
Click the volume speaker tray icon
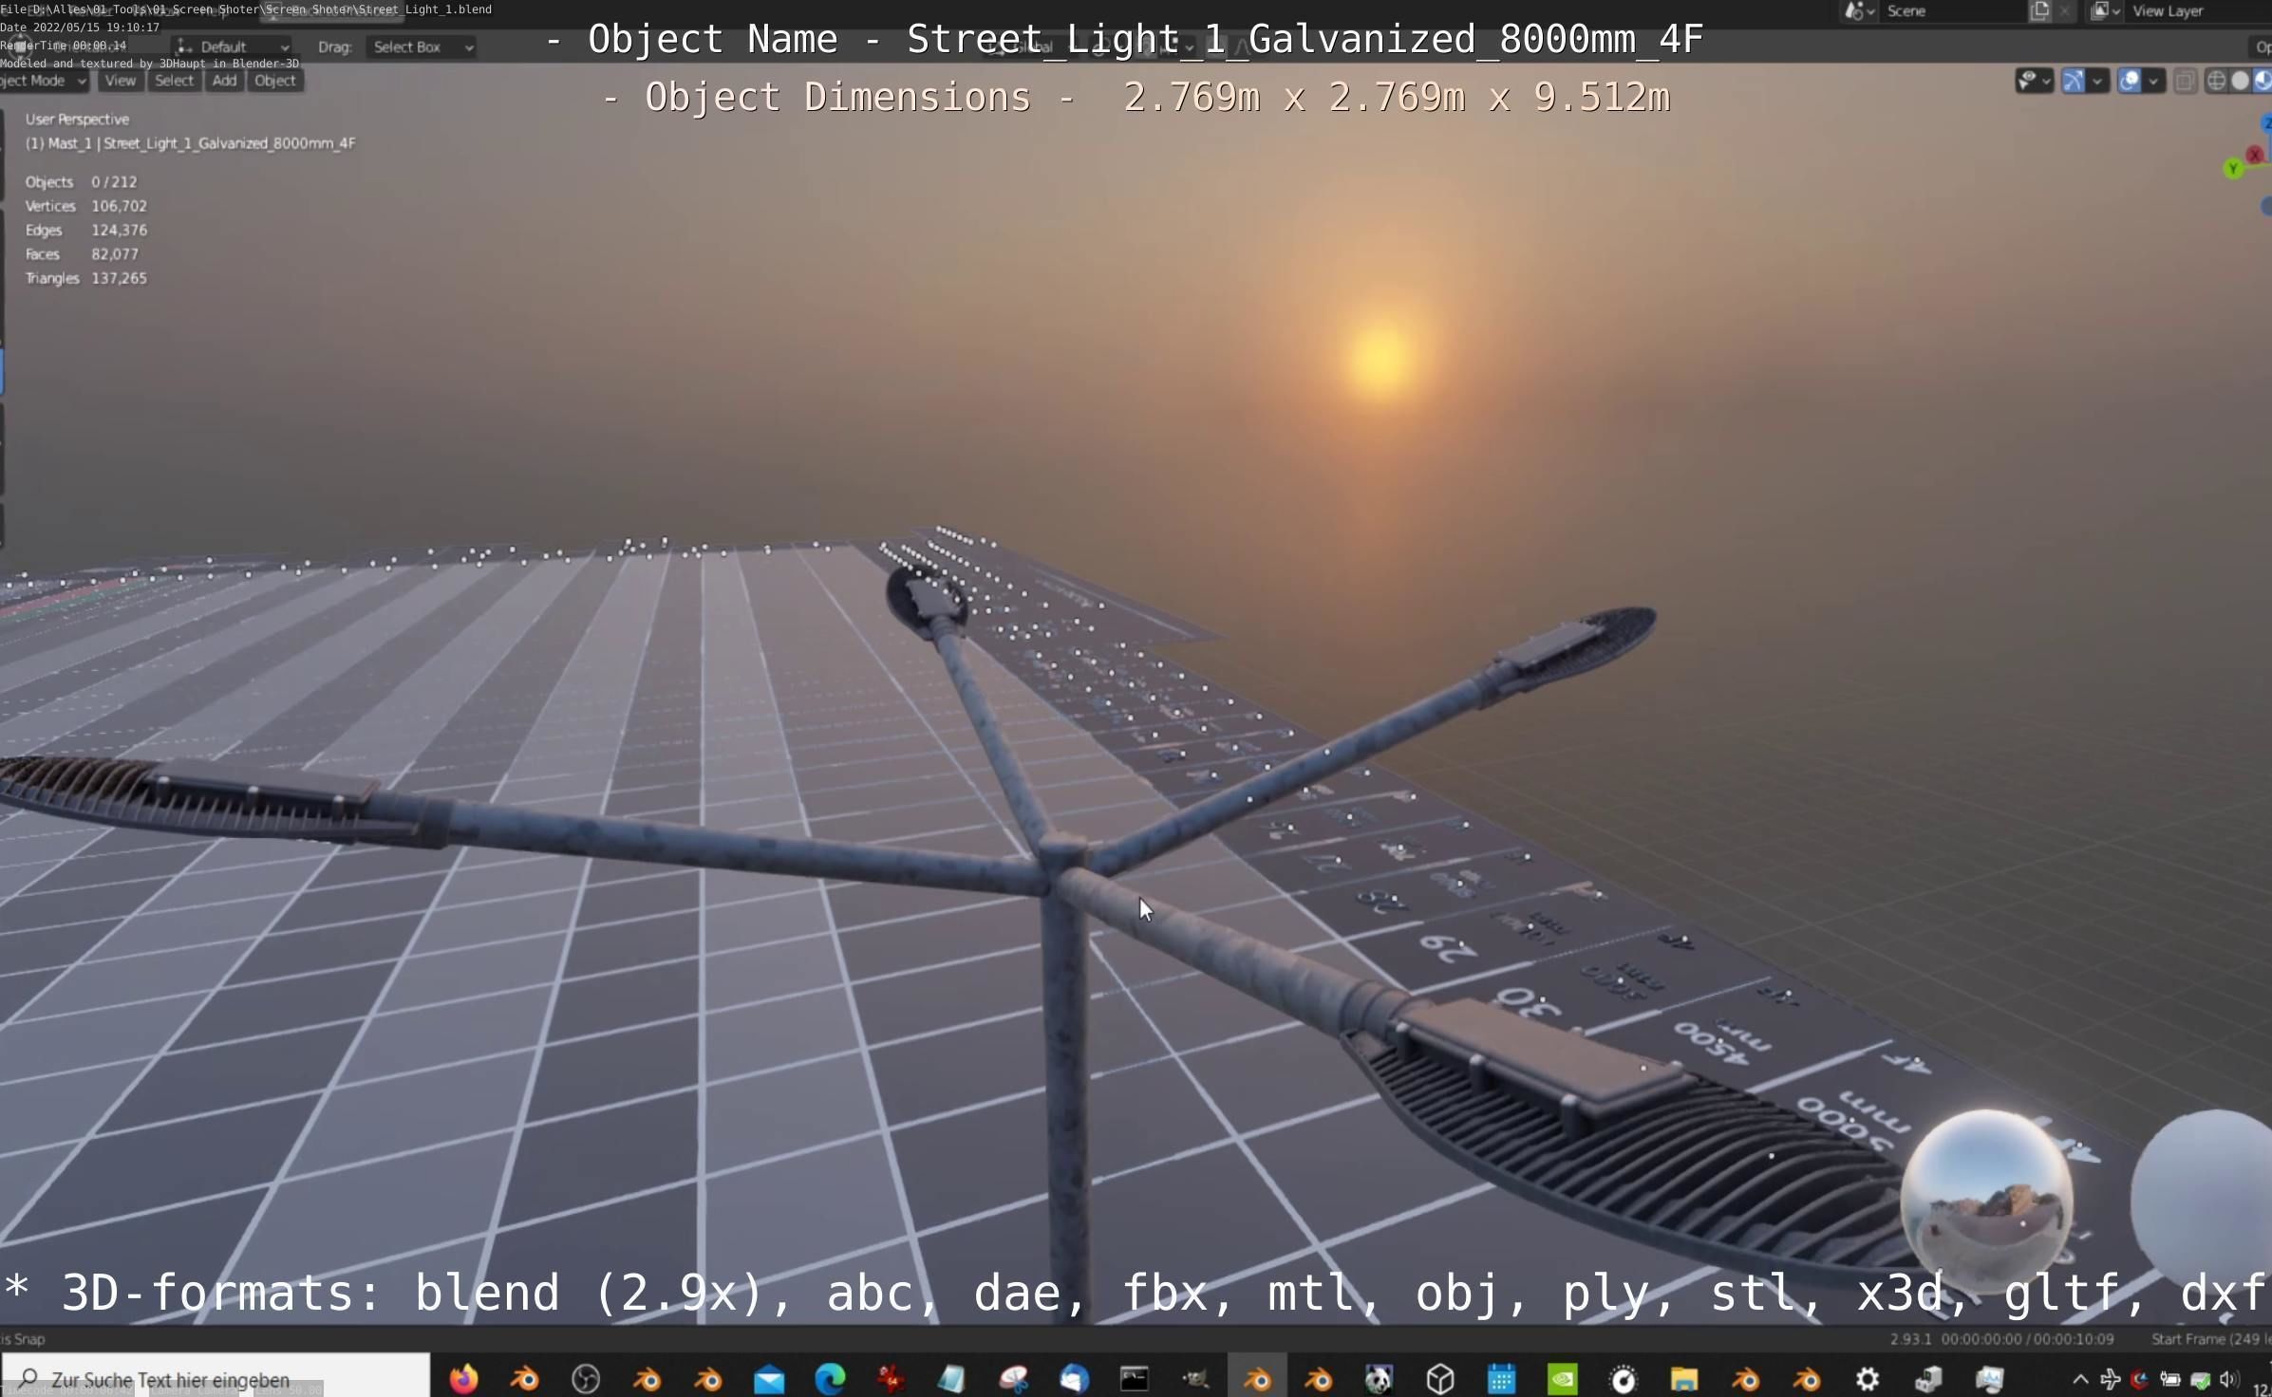click(x=2228, y=1379)
